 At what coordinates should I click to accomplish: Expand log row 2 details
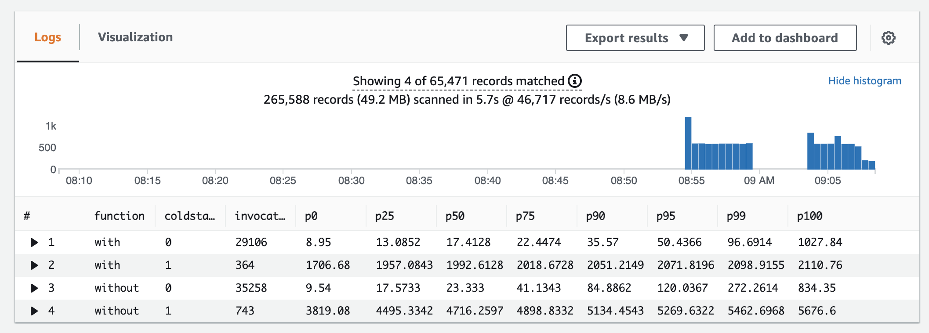pyautogui.click(x=34, y=265)
